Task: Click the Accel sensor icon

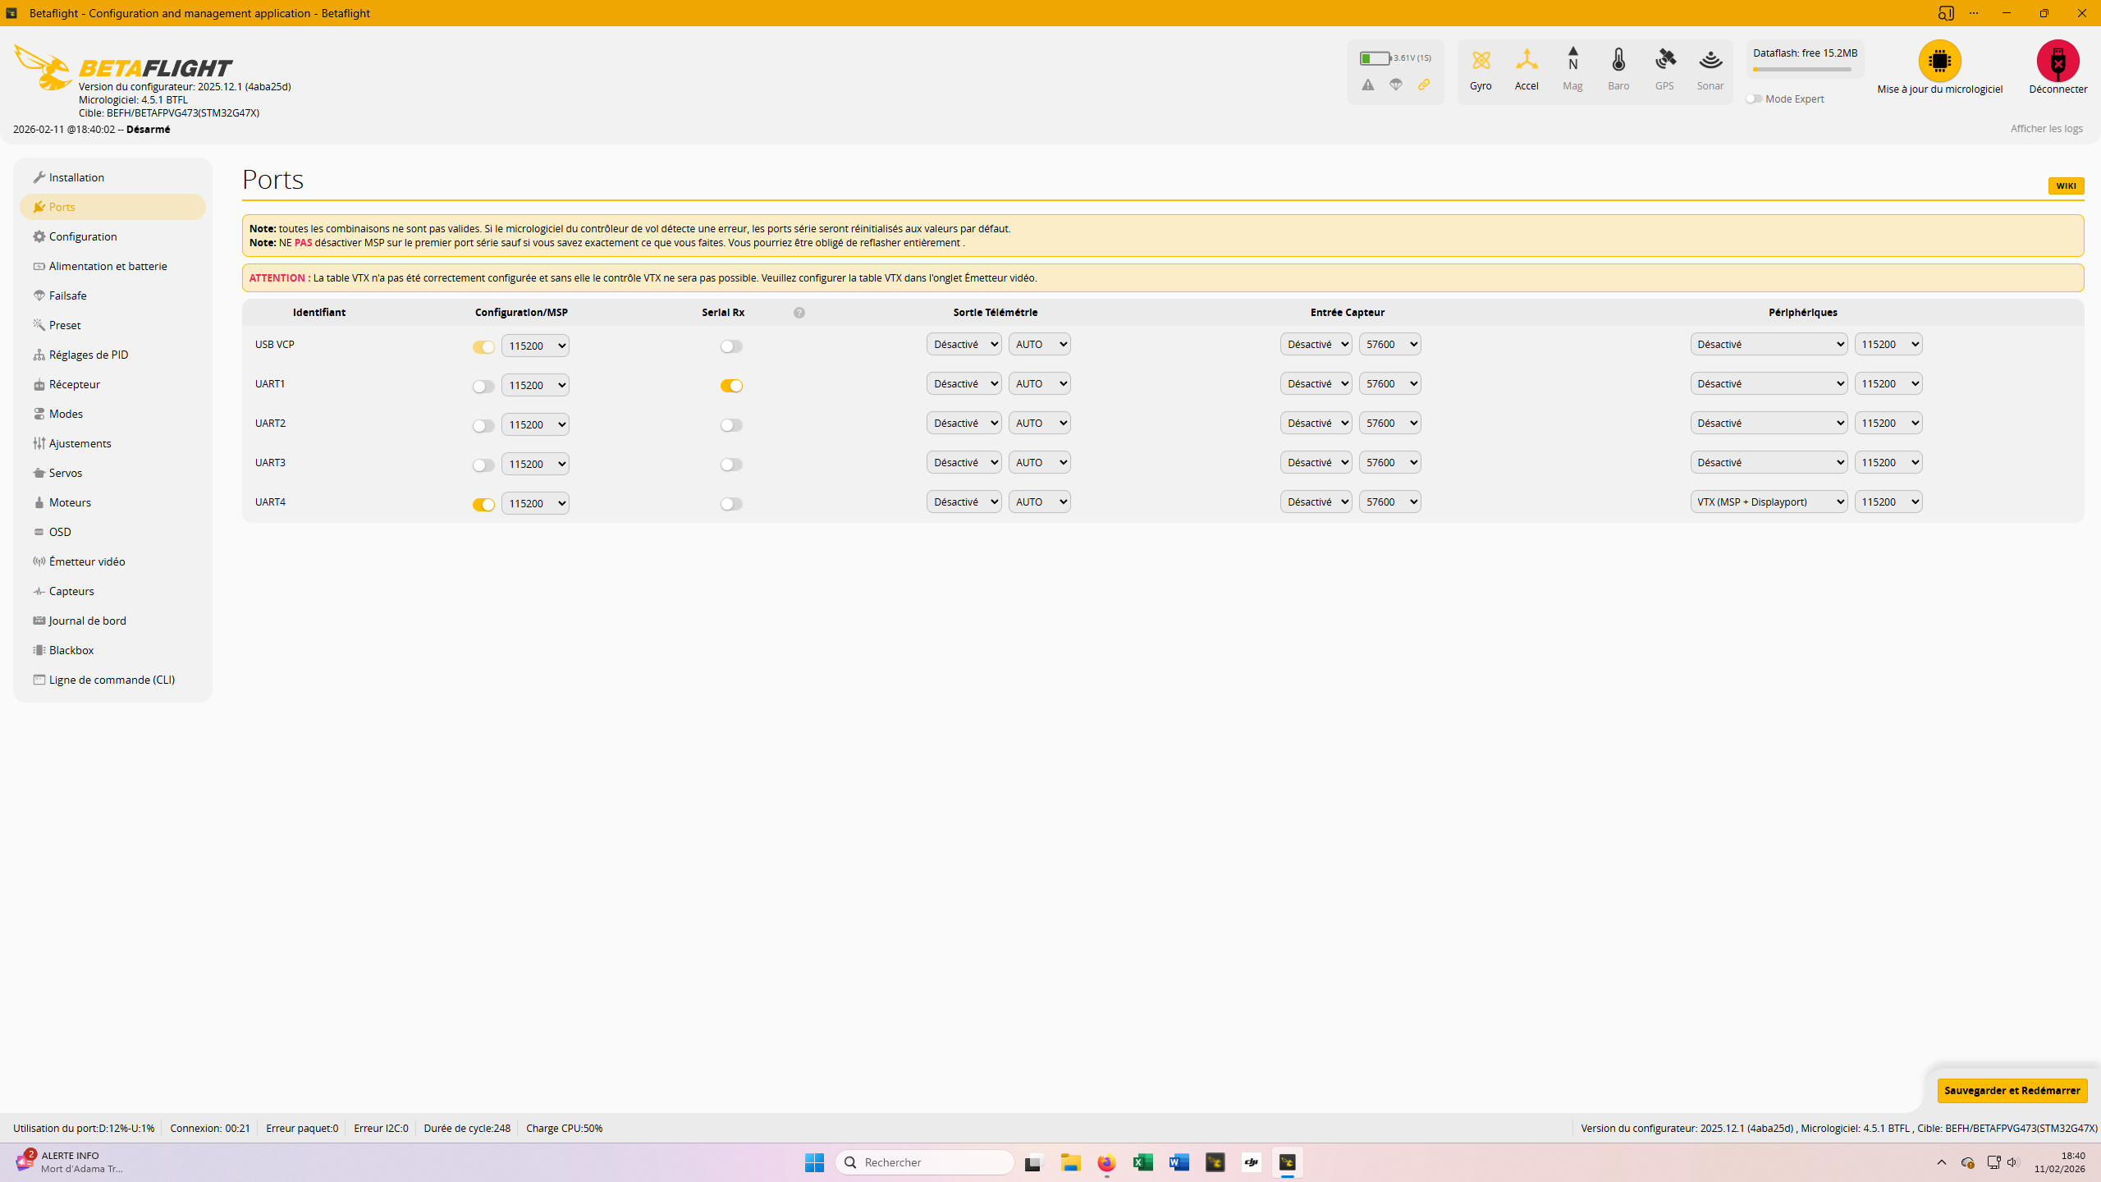Action: (1527, 61)
